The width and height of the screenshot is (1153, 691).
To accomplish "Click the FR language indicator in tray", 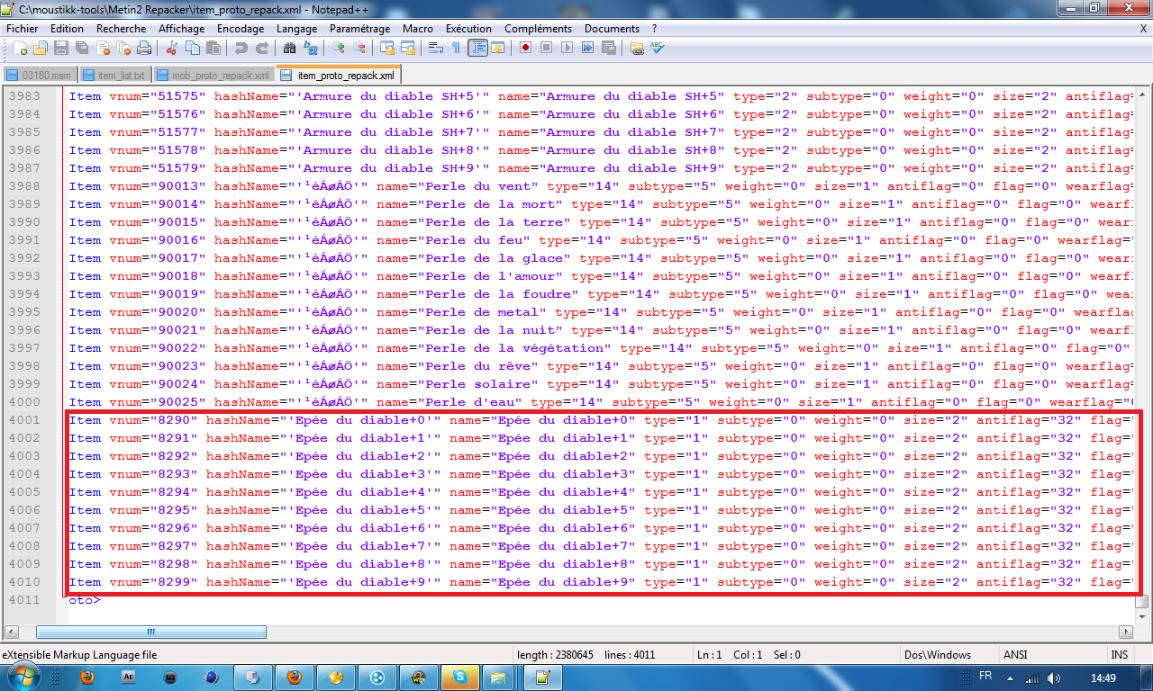I will tap(985, 676).
